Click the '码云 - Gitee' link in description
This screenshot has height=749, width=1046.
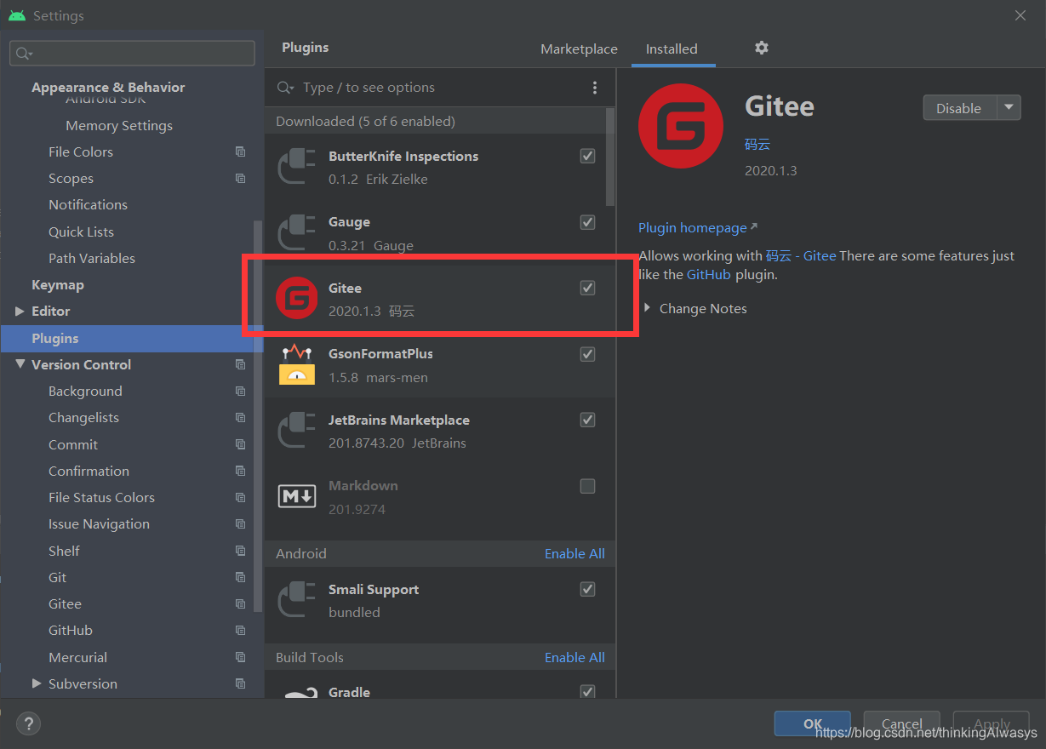click(x=801, y=255)
